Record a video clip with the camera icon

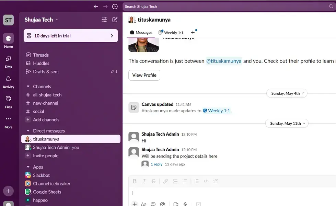[176, 204]
